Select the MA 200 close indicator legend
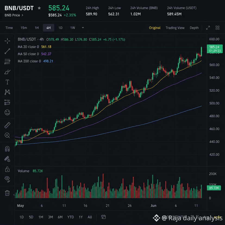 click(x=35, y=61)
